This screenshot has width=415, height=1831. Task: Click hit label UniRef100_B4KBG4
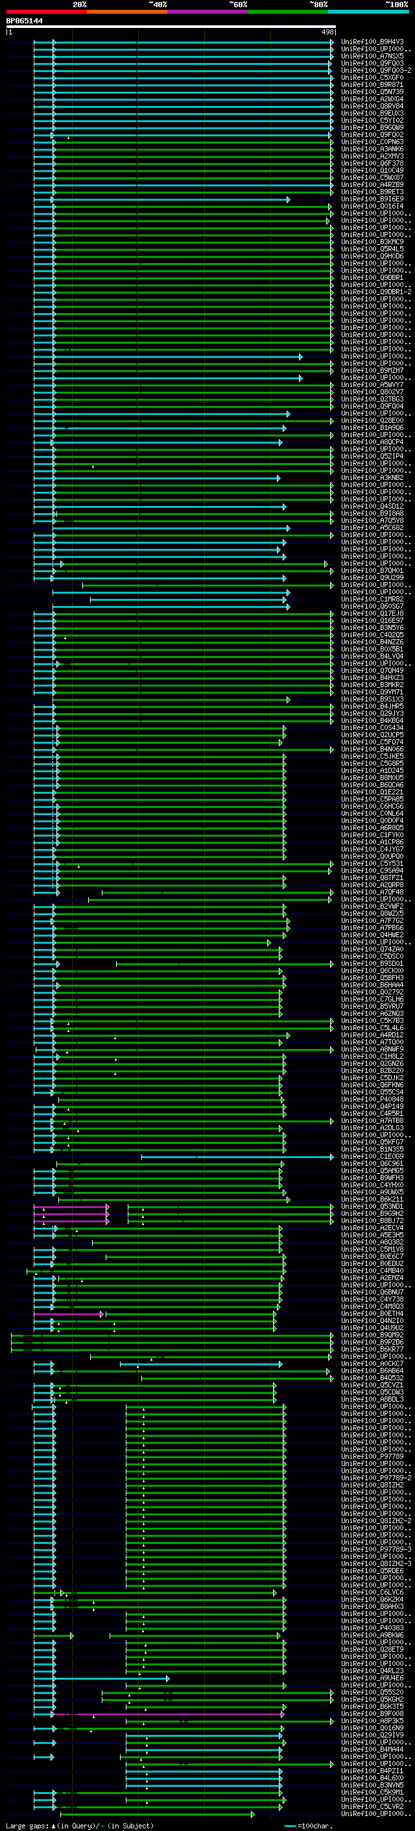pos(372,720)
